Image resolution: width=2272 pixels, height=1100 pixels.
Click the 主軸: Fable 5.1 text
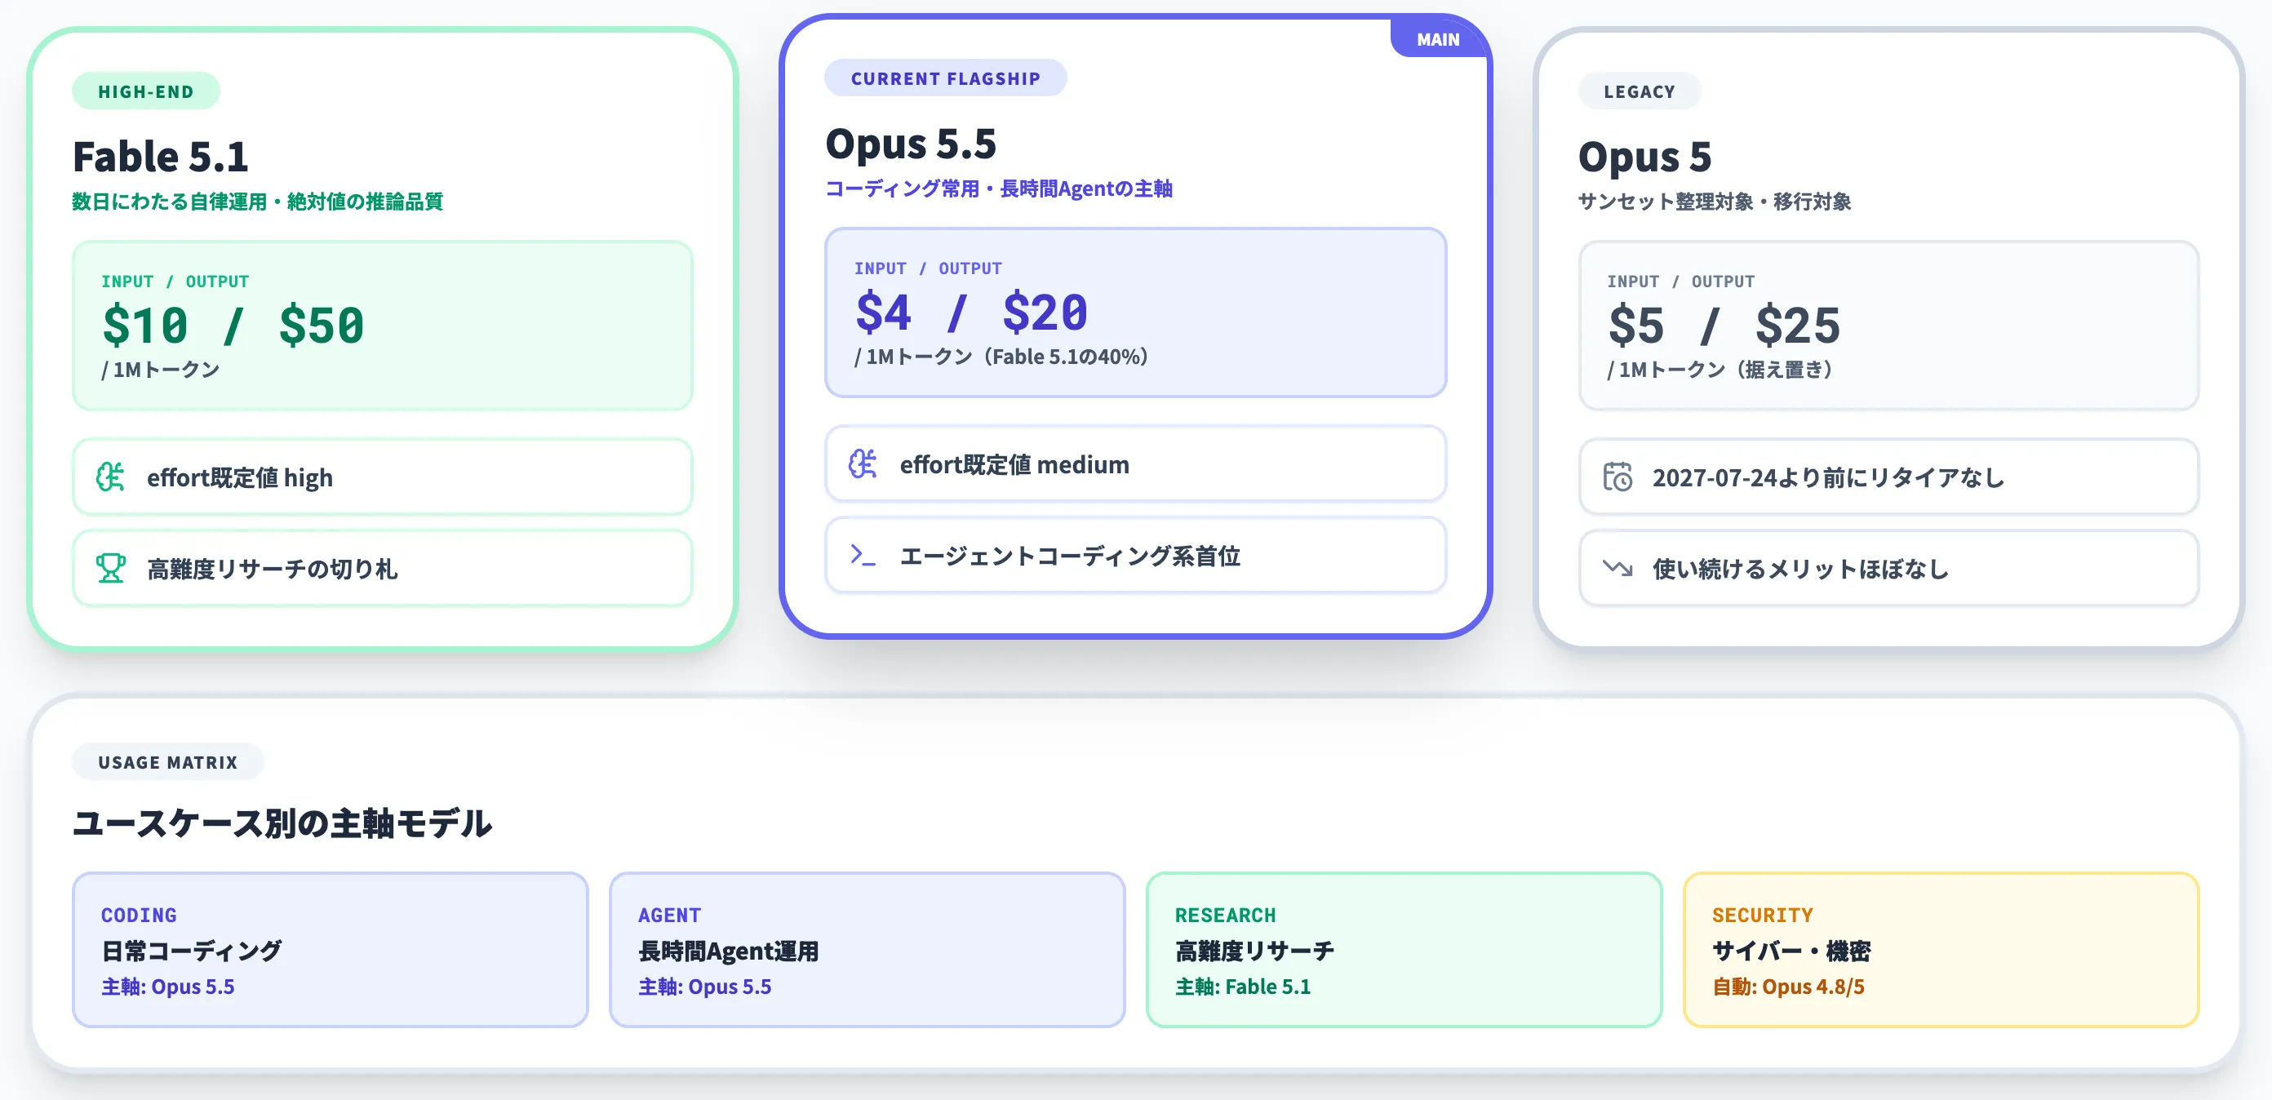click(1243, 987)
